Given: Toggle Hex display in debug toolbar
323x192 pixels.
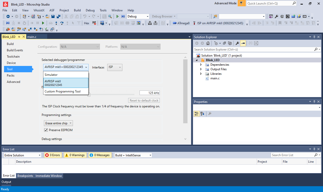Looking at the screenshot, I should [87, 23].
